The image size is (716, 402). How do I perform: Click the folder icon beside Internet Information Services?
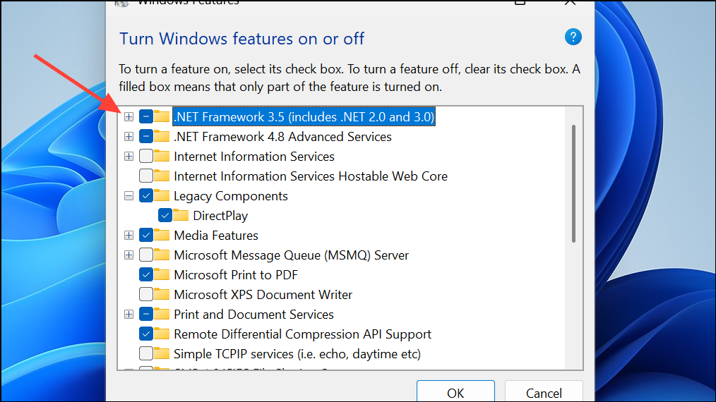pyautogui.click(x=162, y=157)
